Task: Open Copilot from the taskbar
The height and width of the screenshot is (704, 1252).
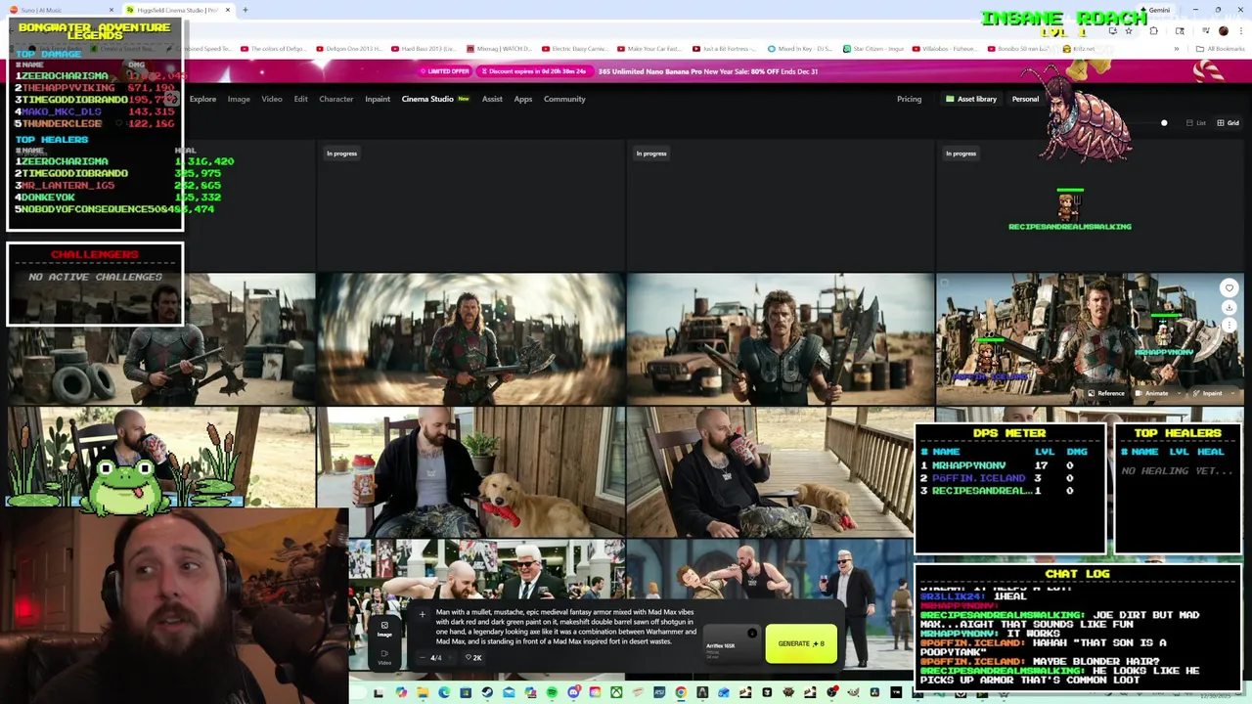Action: 401,692
